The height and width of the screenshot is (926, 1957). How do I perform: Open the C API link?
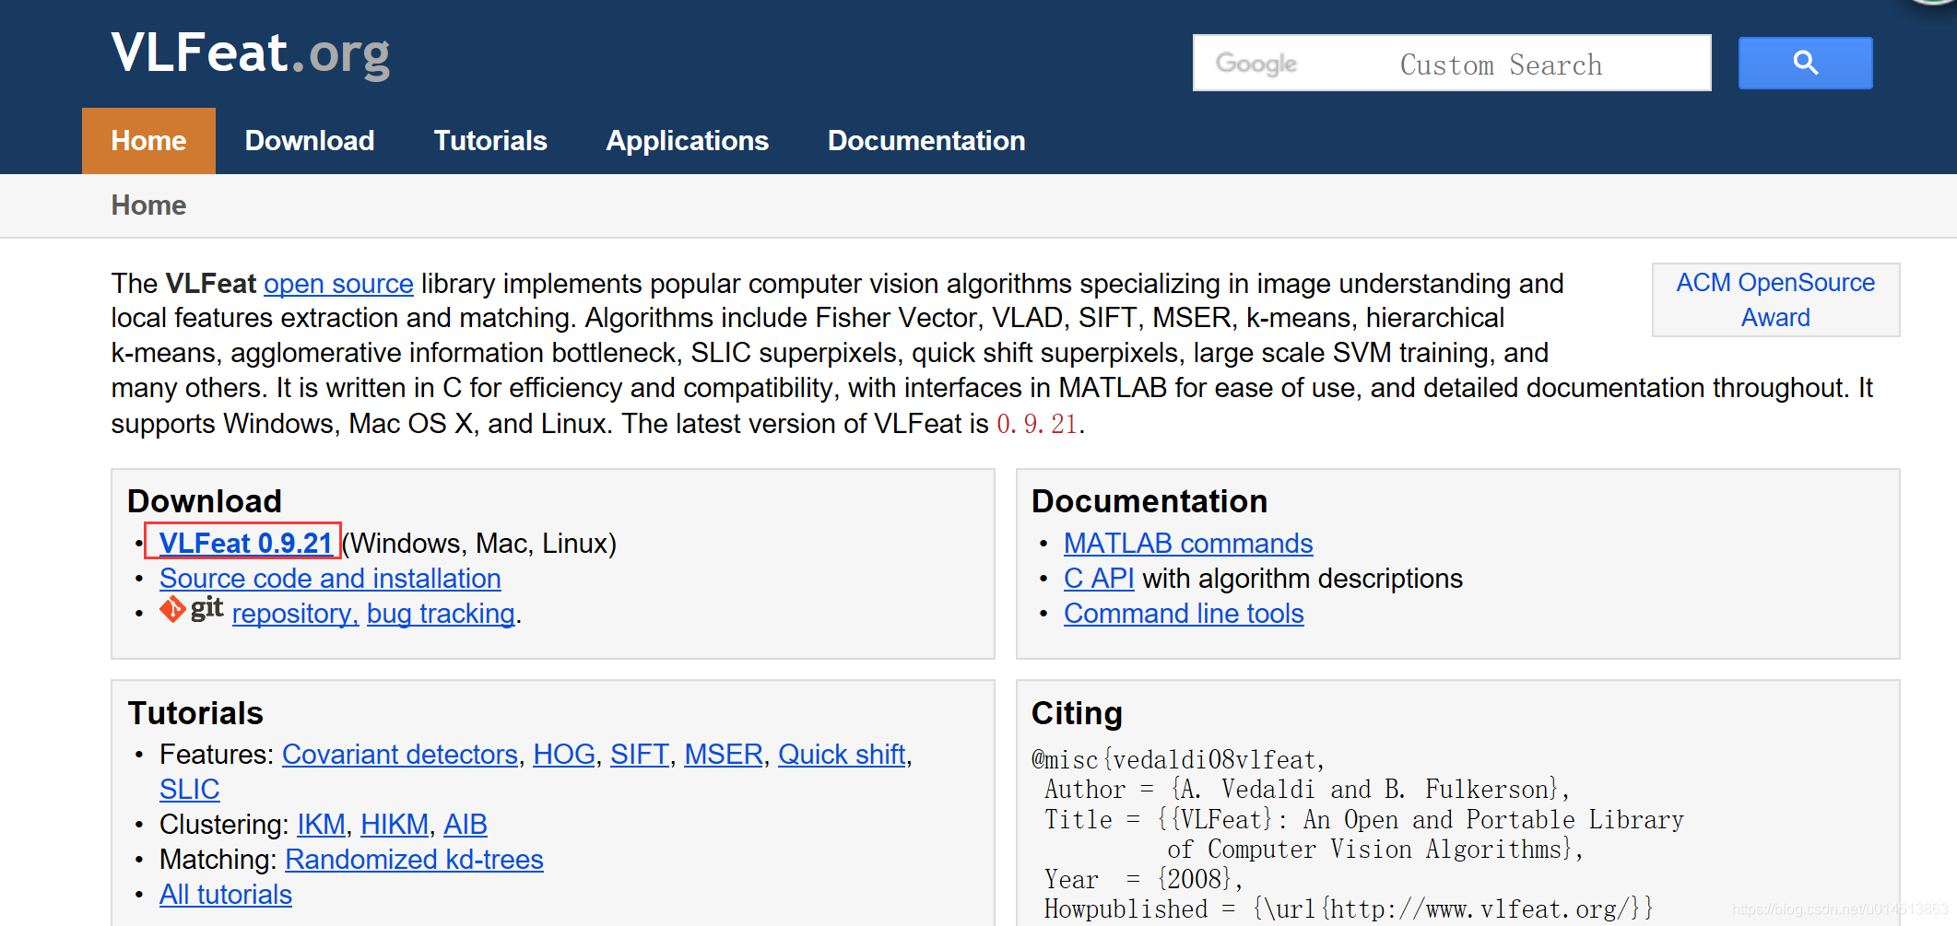(1099, 579)
